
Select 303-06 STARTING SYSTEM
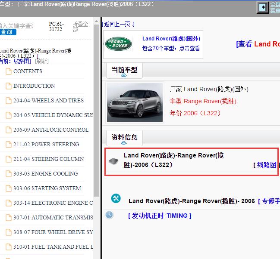click(x=47, y=188)
